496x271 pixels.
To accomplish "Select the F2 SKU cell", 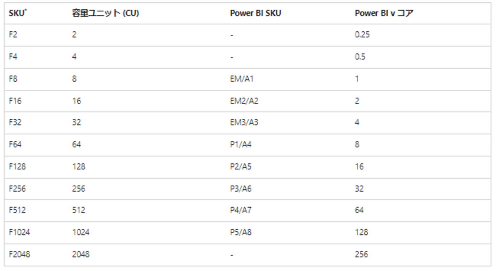I will [13, 35].
